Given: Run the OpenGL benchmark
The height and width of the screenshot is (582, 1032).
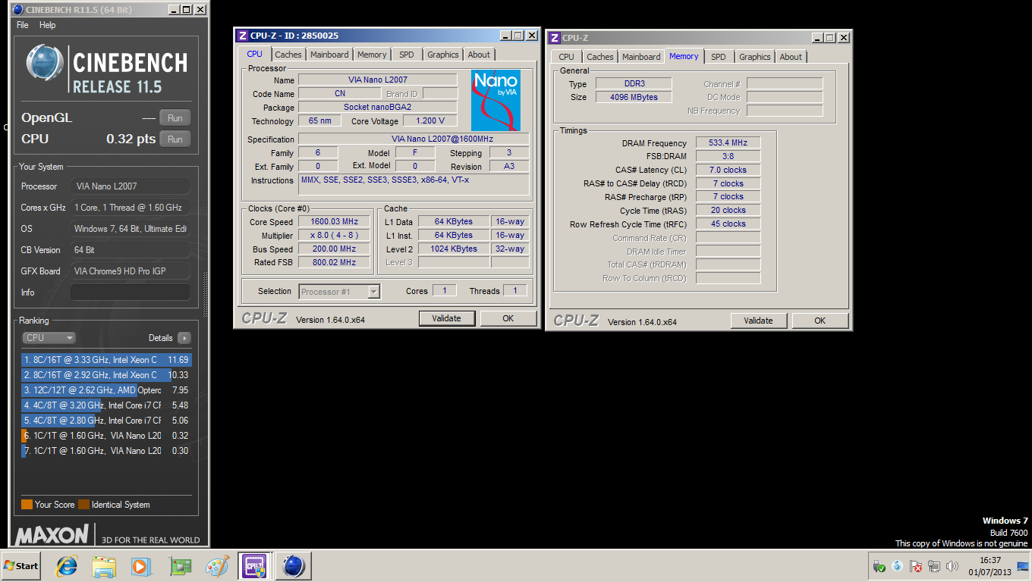Looking at the screenshot, I should tap(175, 118).
